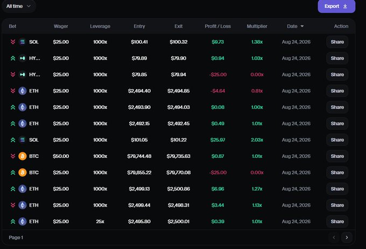Share the ETH bet with $0.49 profit
The image size is (366, 249).
click(x=337, y=123)
